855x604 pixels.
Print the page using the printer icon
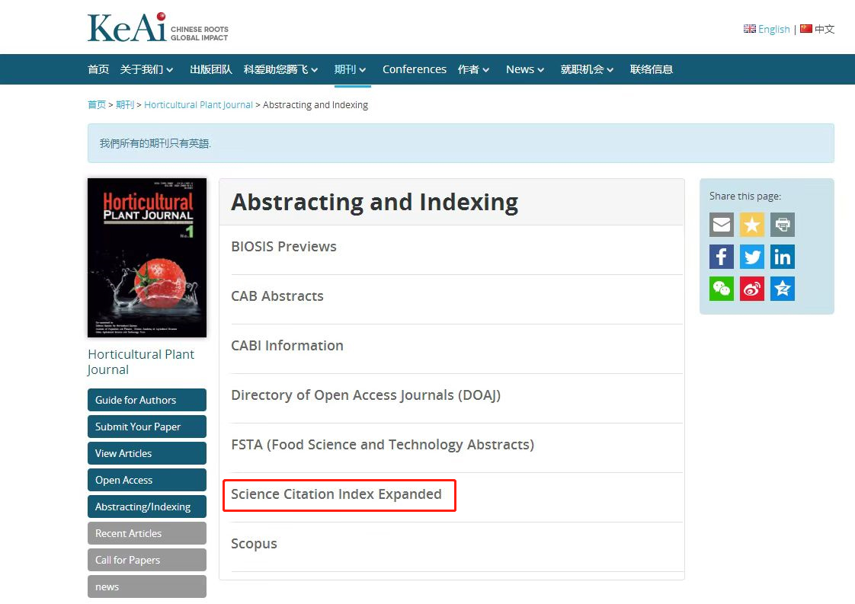click(x=783, y=225)
